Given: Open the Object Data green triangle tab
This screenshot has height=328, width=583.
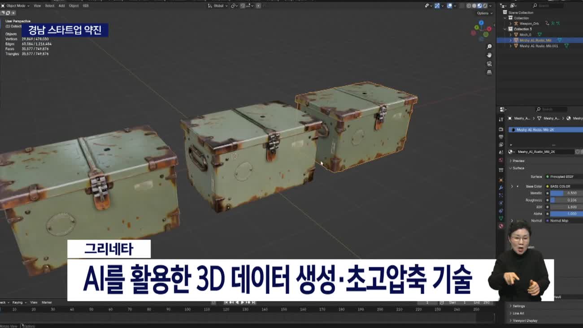Looking at the screenshot, I should pos(501,218).
